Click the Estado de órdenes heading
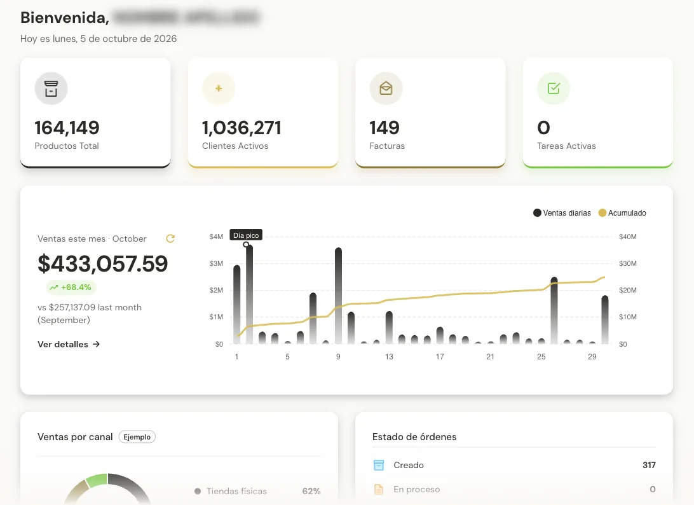 pyautogui.click(x=414, y=437)
